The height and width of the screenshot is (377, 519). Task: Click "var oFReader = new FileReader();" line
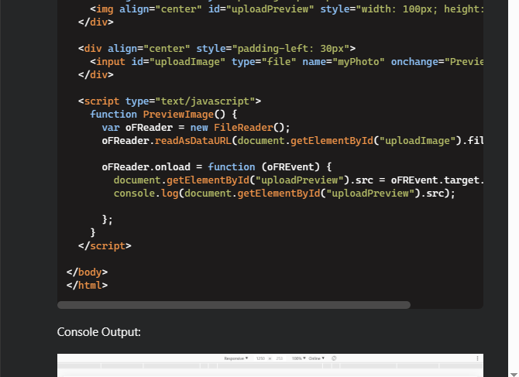pyautogui.click(x=196, y=128)
